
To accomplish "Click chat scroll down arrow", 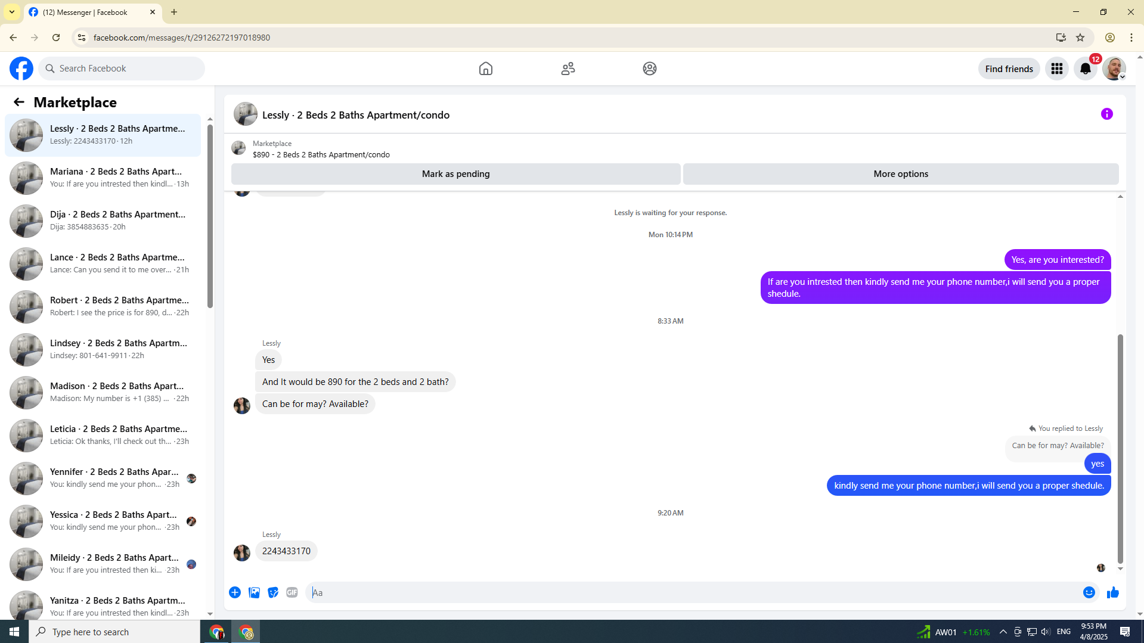I will (x=1120, y=569).
